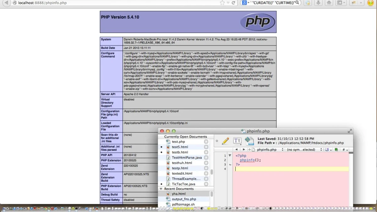Image resolution: width=377 pixels, height=212 pixels.
Task: Click the search magnifier icon in search box
Action: pyautogui.click(x=297, y=3)
